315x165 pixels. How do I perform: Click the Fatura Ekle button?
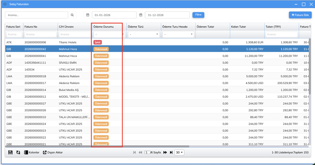click(300, 15)
